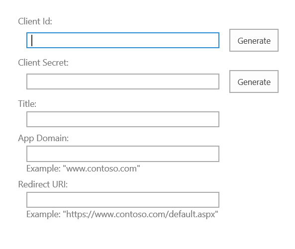Click the "Client Id:" label
The width and height of the screenshot is (295, 249).
pos(35,21)
